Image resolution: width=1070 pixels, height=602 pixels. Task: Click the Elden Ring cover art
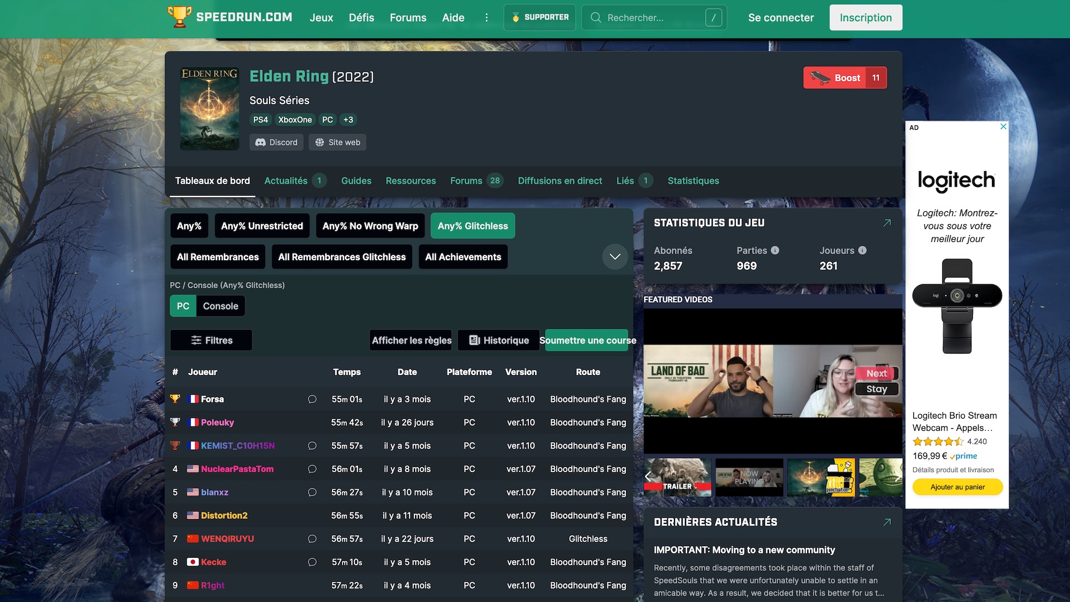pos(209,108)
